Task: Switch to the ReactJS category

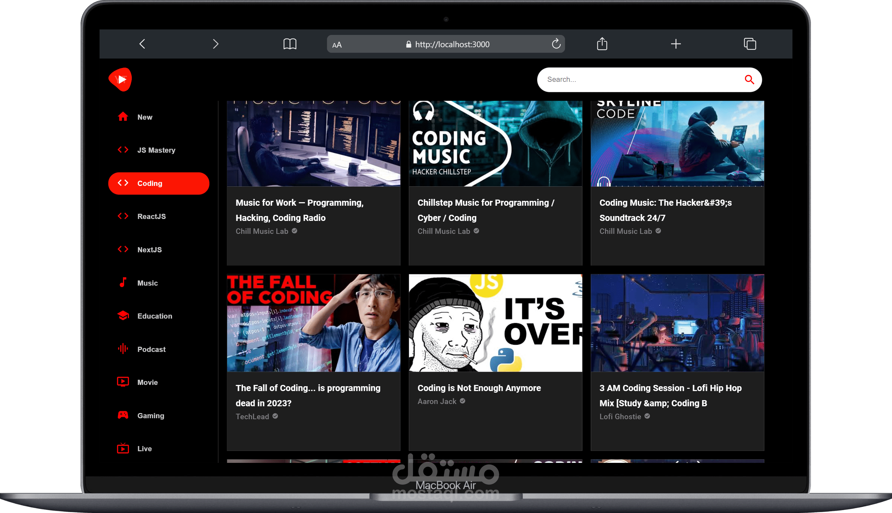Action: 151,217
